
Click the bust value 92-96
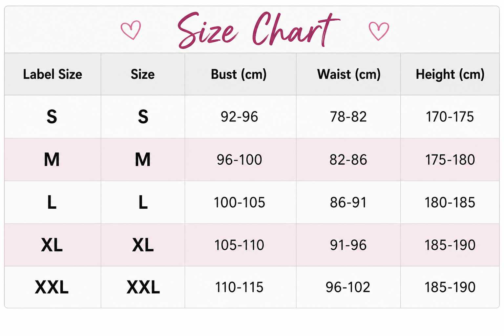click(x=240, y=117)
